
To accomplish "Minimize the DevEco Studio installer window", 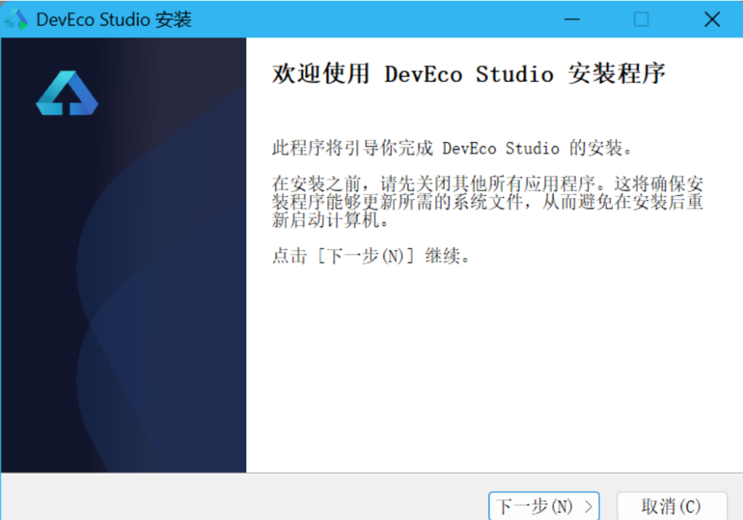I will point(572,20).
